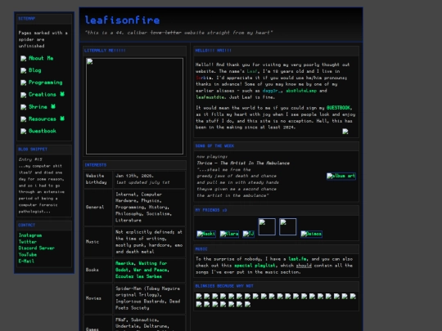
Task: Click the word Serbia in the intro
Action: point(205,78)
